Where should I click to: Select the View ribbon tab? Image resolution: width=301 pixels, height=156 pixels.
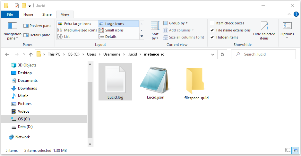tap(65, 14)
